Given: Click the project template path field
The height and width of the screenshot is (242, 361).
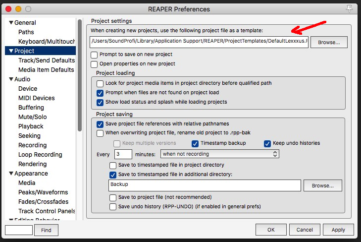Looking at the screenshot, I should [x=199, y=42].
